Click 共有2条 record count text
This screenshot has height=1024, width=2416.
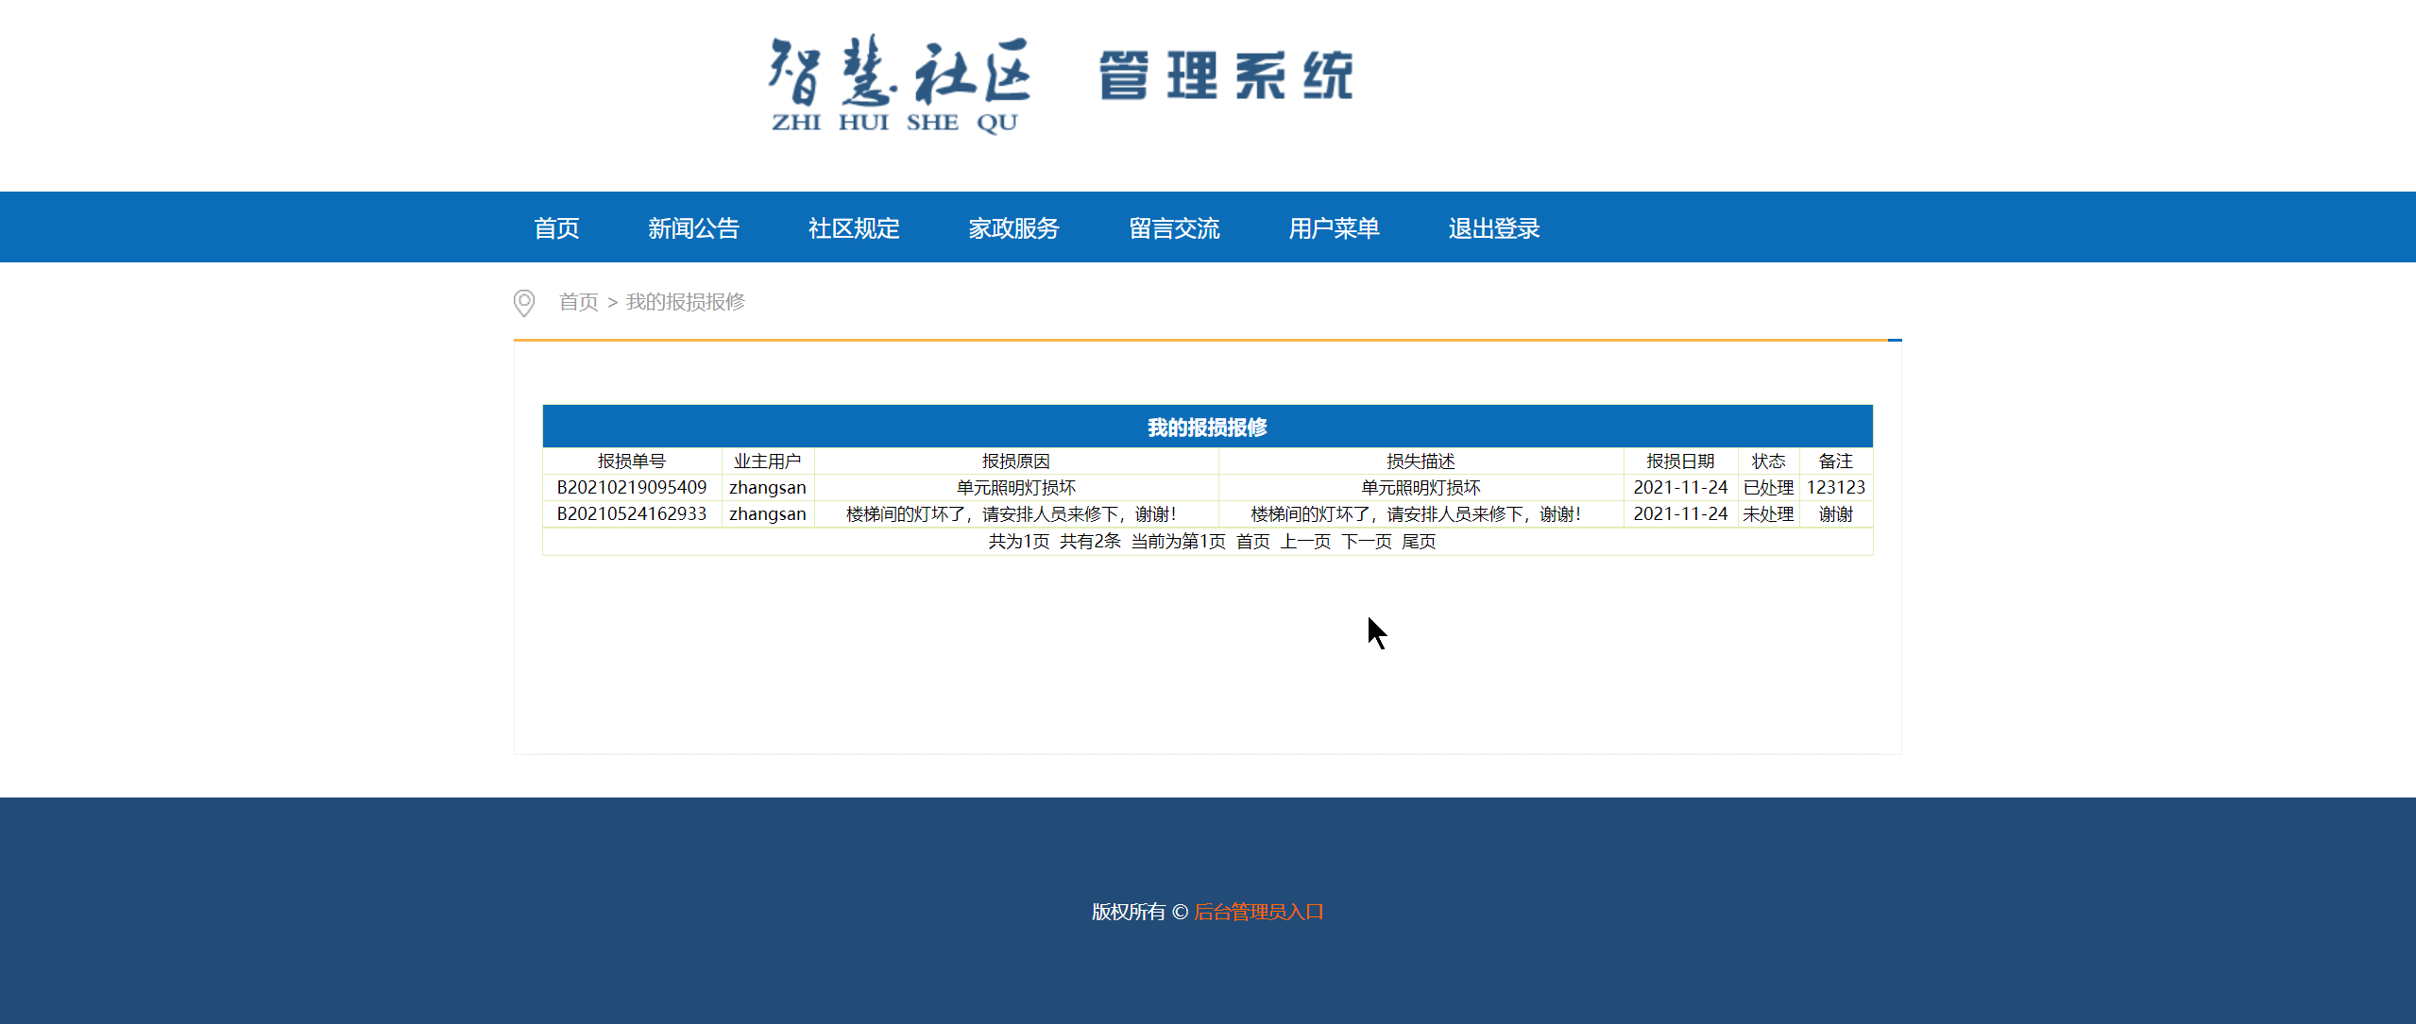click(1090, 542)
